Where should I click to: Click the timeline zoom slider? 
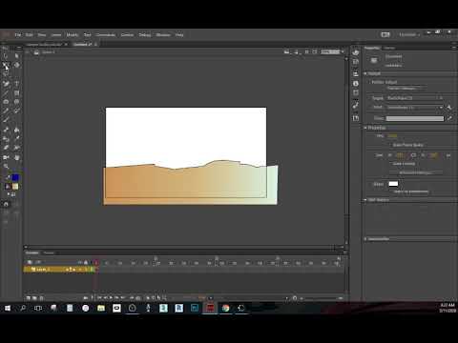pos(322,298)
